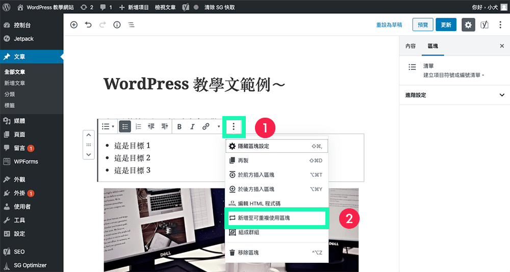Screen dimensions: 510x272
Task: Open block more options vertical dots
Action: coord(234,127)
